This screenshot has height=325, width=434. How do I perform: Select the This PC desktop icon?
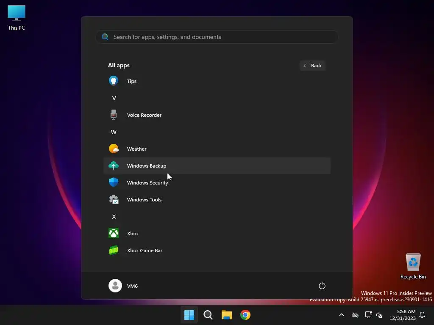click(17, 17)
